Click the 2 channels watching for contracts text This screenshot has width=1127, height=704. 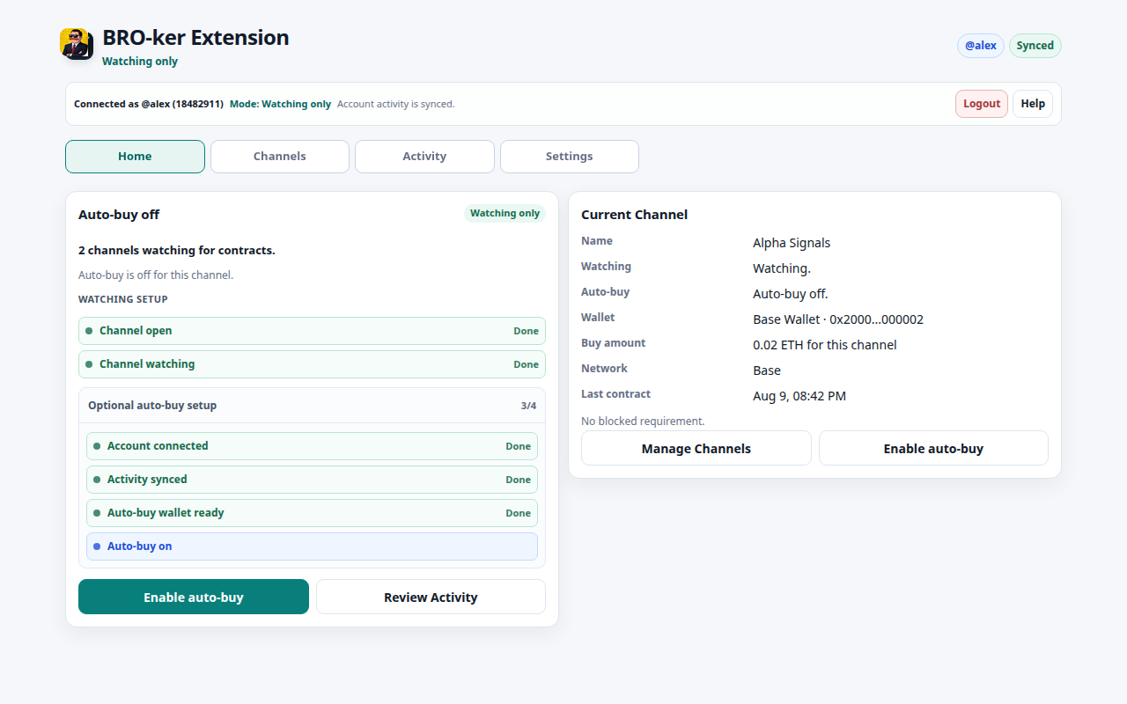coord(177,251)
